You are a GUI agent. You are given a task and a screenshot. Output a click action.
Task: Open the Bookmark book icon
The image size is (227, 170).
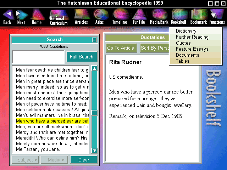[x=199, y=17]
